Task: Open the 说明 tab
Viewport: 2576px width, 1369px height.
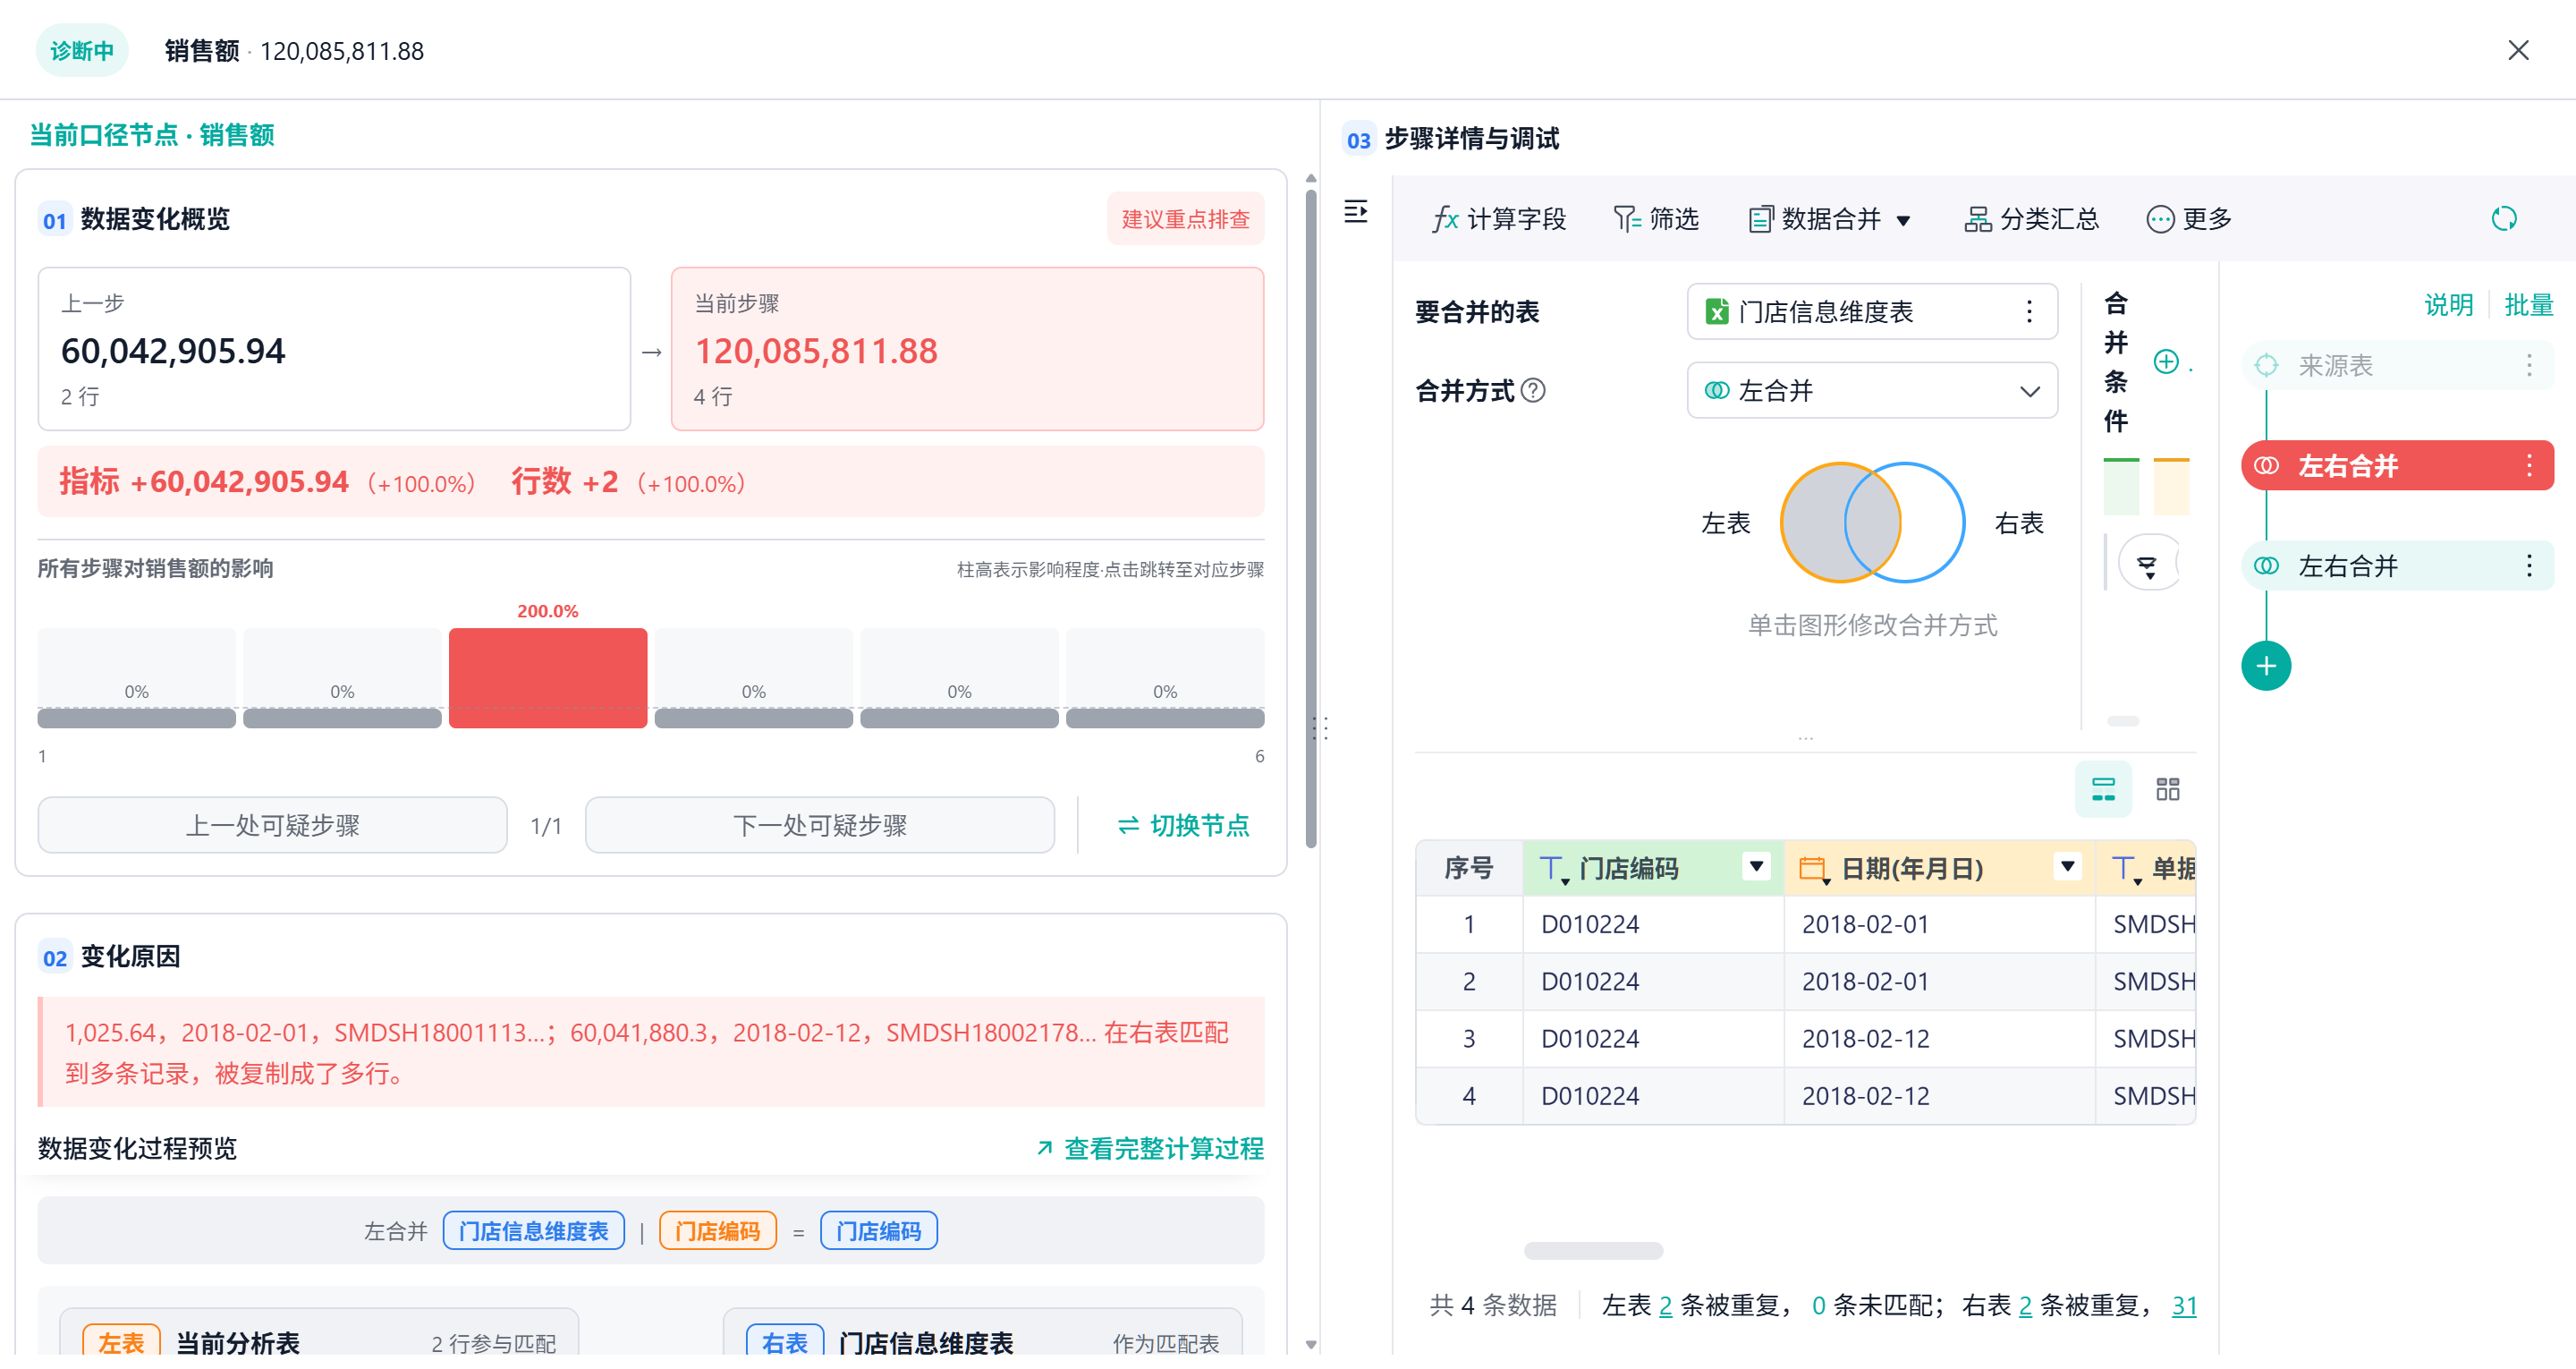Action: (x=2447, y=305)
